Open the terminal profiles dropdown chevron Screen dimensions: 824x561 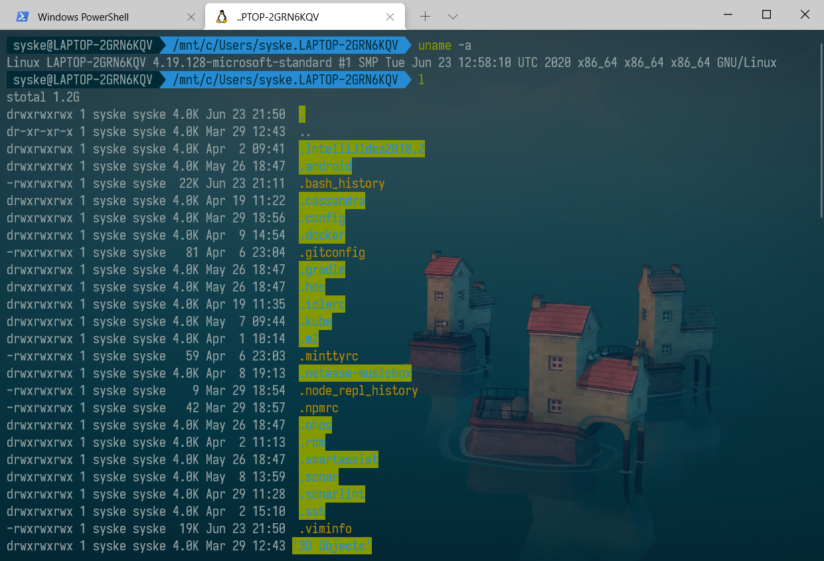(x=452, y=16)
